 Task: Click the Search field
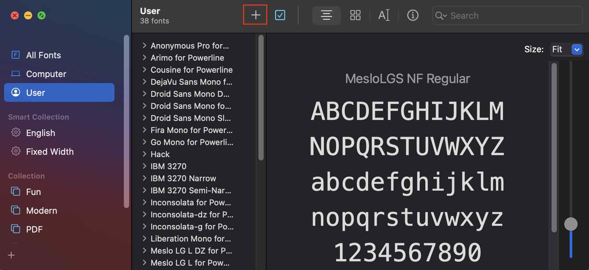[507, 15]
